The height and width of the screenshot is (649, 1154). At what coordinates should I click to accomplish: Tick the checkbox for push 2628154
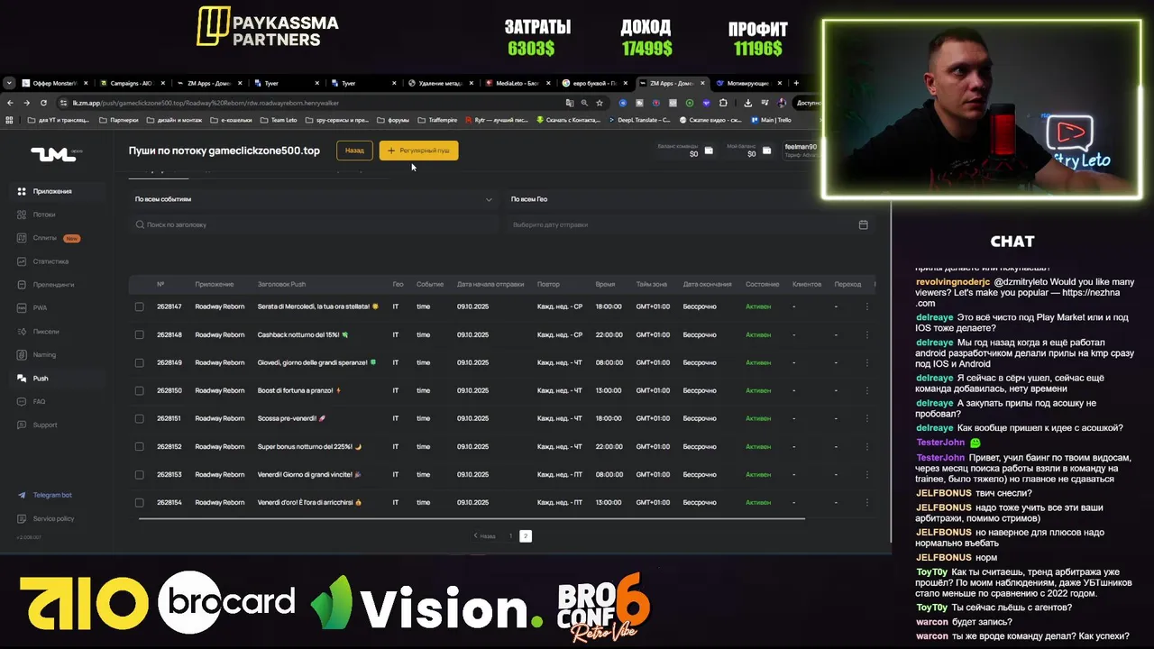[x=139, y=502]
